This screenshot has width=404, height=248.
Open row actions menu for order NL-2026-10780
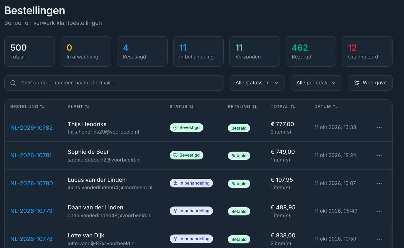point(379,183)
